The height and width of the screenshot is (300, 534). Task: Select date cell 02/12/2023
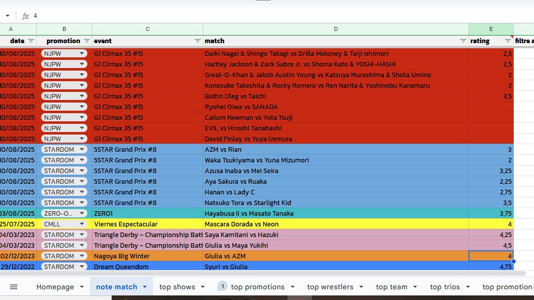18,256
